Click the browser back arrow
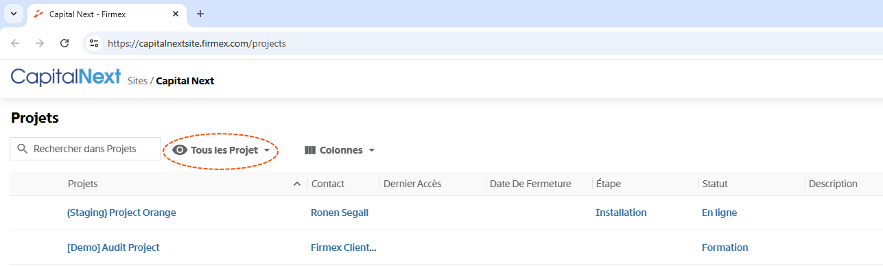 [15, 43]
